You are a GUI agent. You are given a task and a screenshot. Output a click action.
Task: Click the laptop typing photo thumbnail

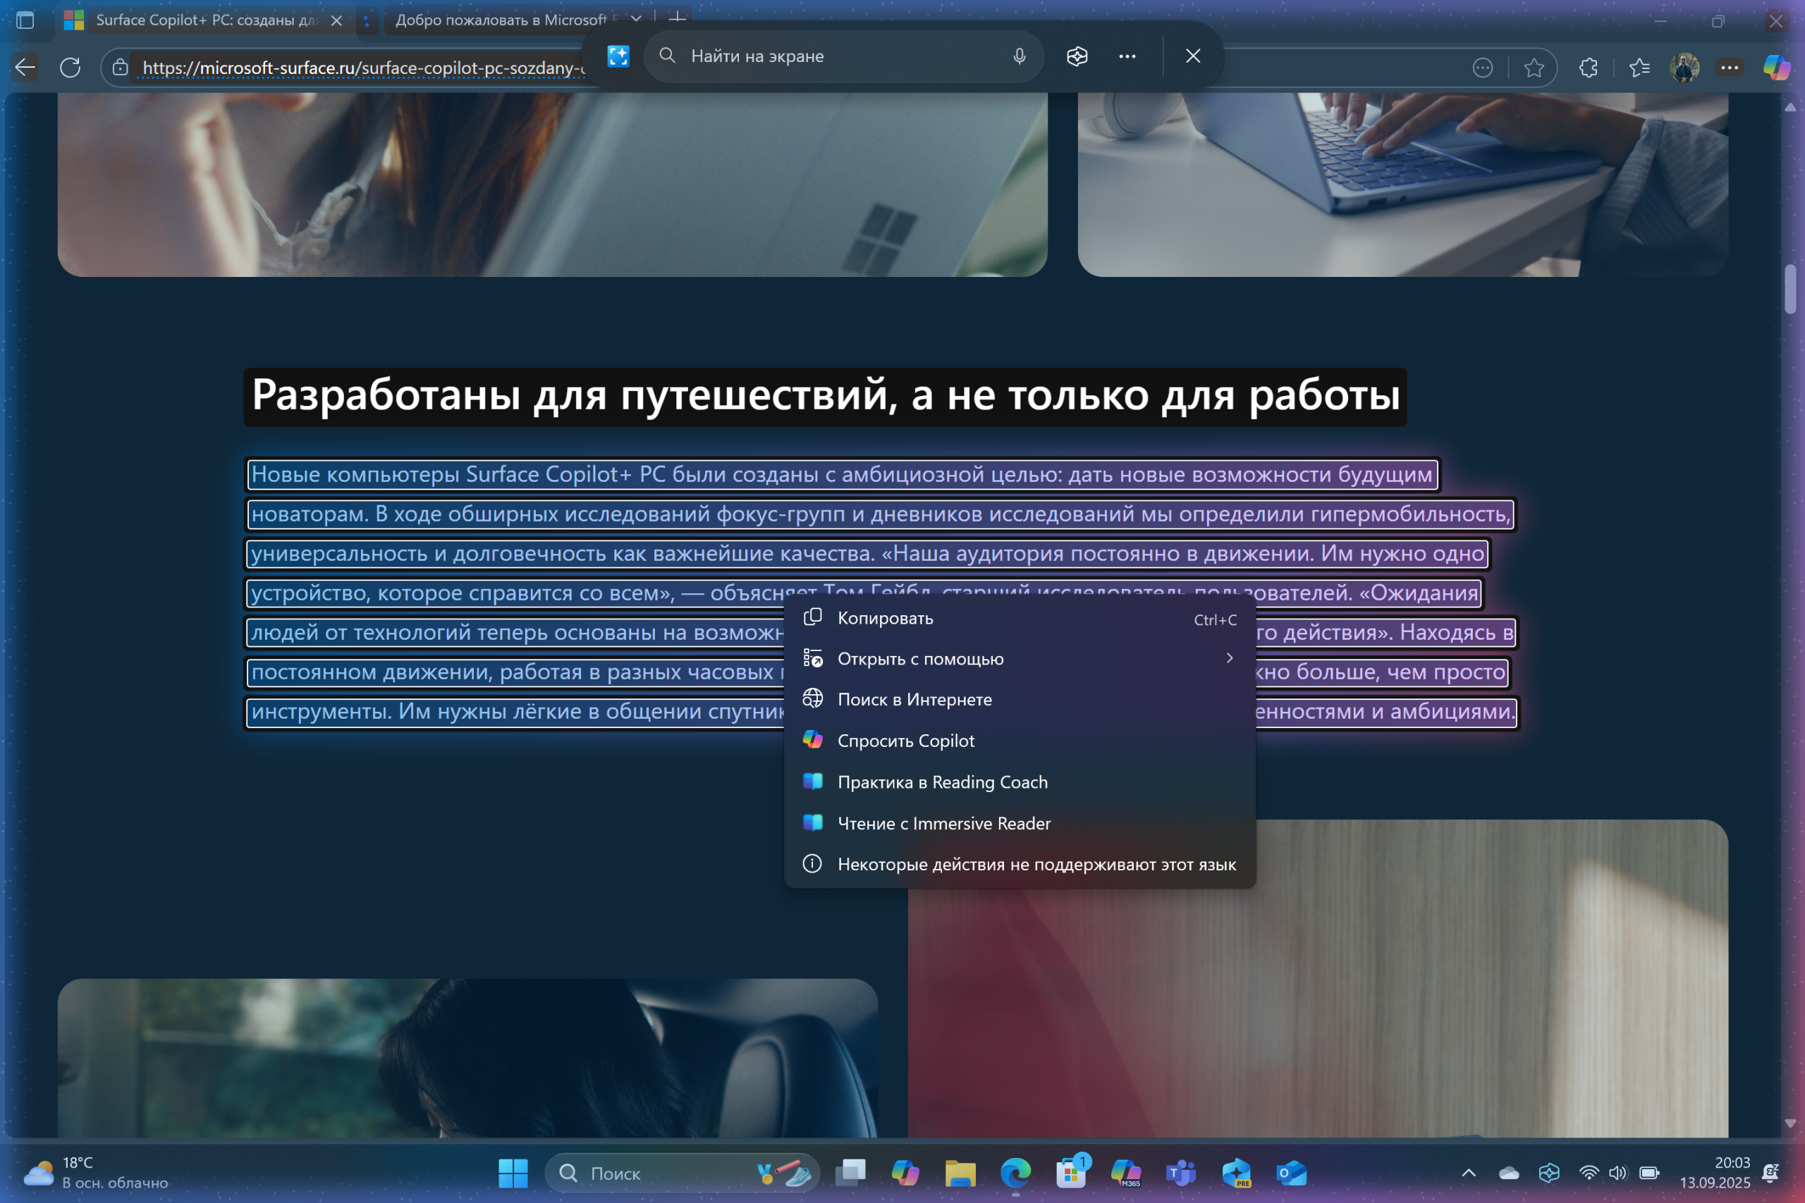pyautogui.click(x=1402, y=184)
